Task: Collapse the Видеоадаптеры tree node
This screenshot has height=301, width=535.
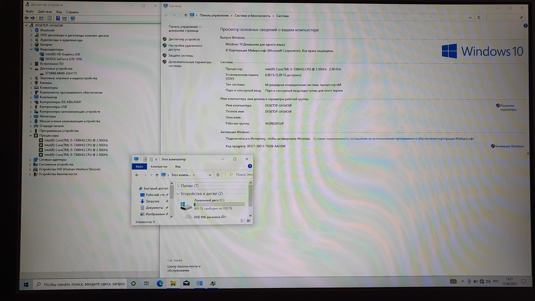Action: [31, 49]
